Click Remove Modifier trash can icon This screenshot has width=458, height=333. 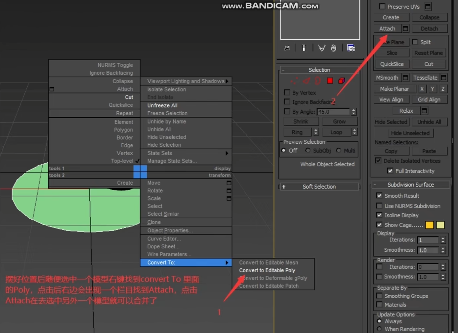pyautogui.click(x=334, y=48)
